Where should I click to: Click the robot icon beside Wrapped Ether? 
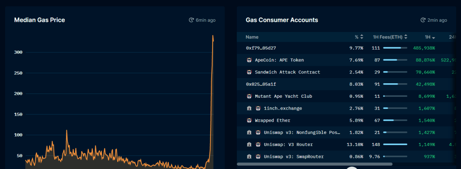249,120
